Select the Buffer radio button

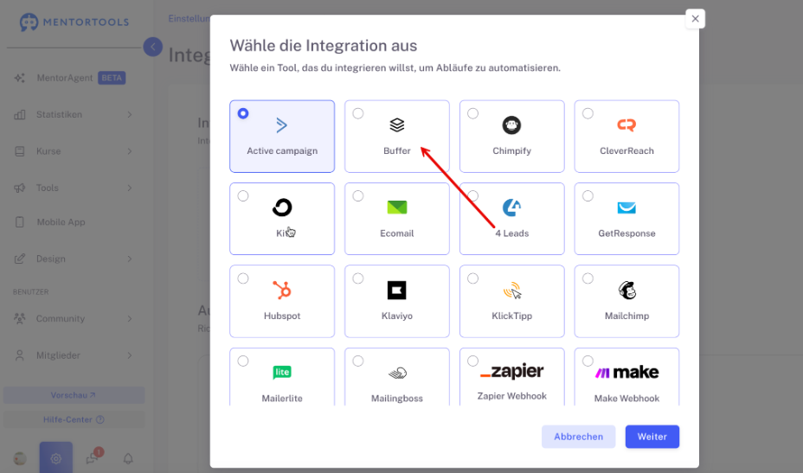pyautogui.click(x=358, y=113)
